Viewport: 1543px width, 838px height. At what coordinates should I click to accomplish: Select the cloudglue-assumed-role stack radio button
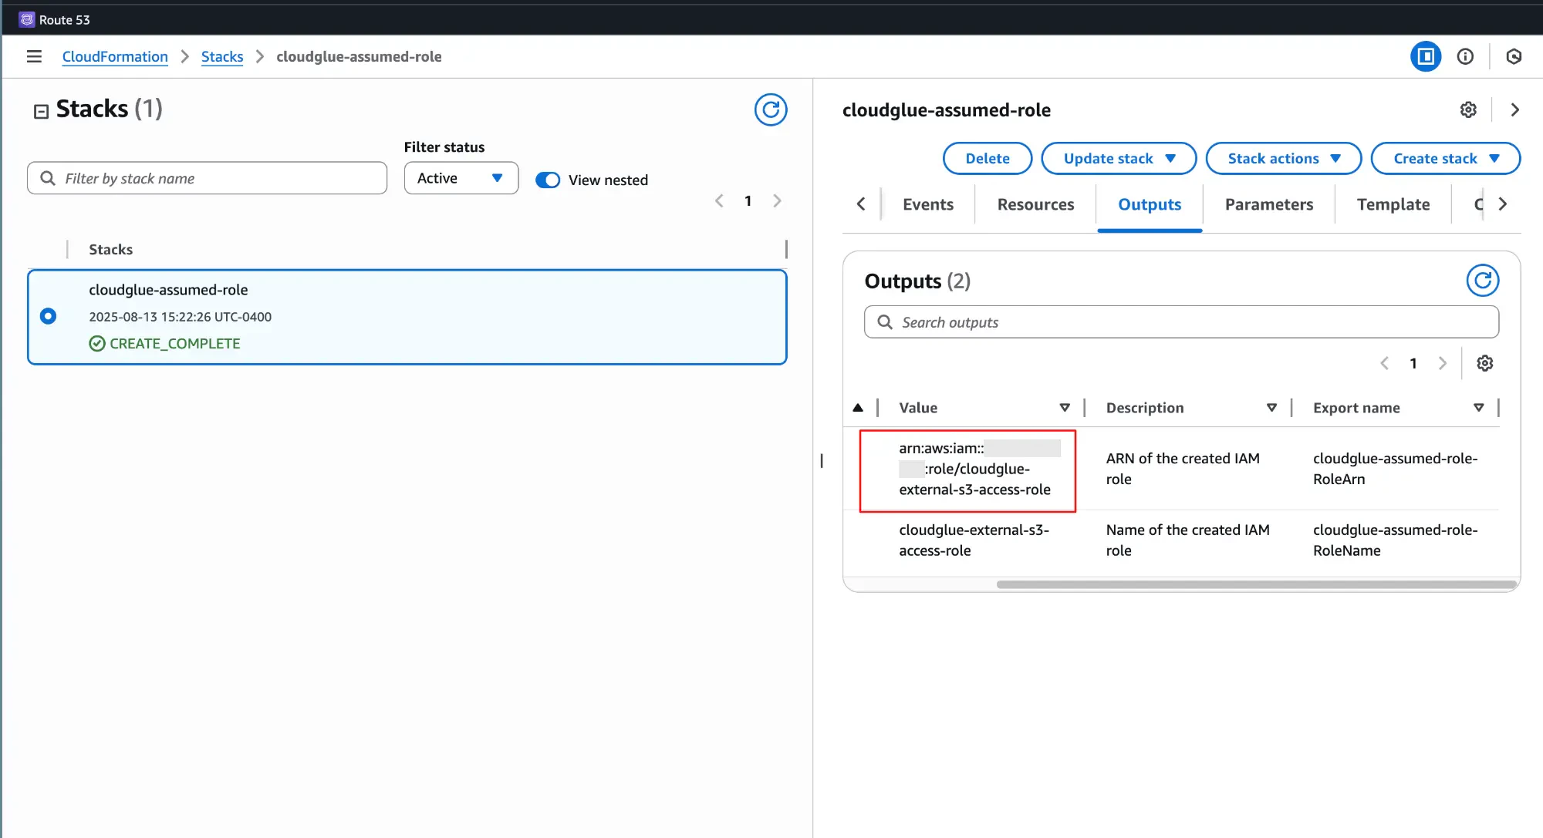coord(48,316)
